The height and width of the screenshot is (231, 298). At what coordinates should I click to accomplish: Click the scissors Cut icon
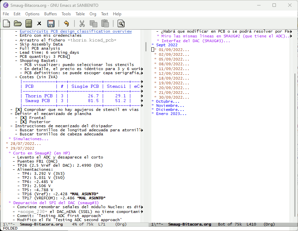[x=82, y=23]
